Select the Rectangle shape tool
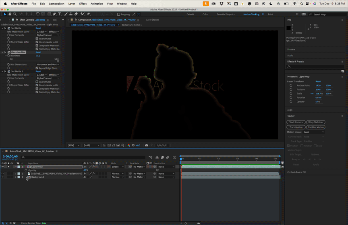The width and height of the screenshot is (348, 225). tap(49, 14)
